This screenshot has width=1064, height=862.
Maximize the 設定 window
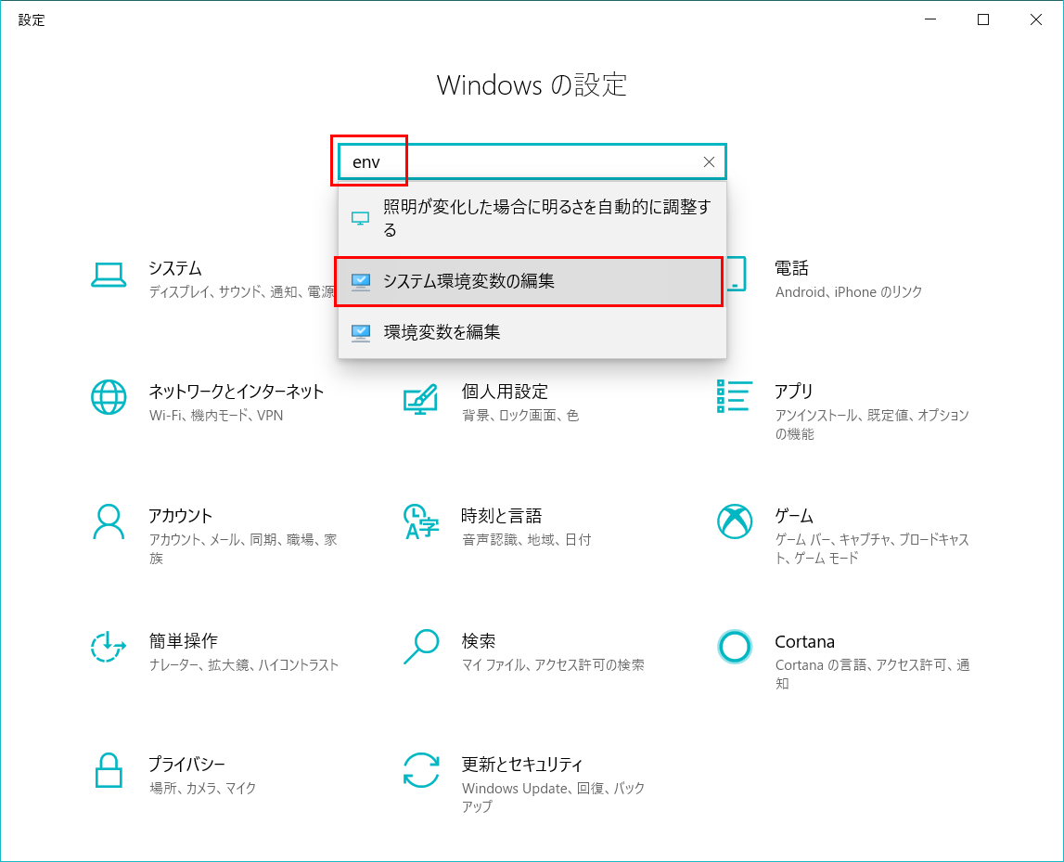[x=983, y=19]
